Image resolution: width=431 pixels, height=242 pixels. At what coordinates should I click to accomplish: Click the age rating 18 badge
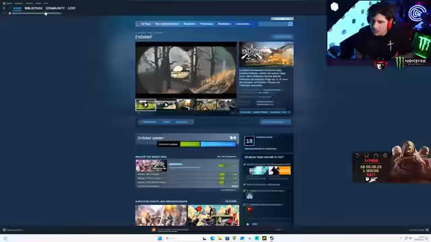pyautogui.click(x=249, y=141)
